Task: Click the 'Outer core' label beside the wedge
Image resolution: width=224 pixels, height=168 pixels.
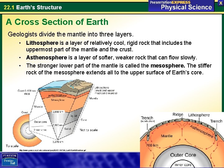Action: 40,122
